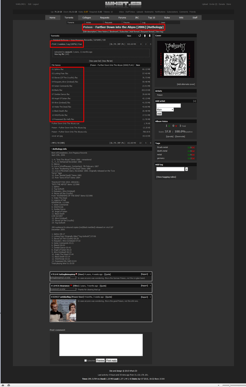
Task: Click the [Edit description] link
Action: 90,31
